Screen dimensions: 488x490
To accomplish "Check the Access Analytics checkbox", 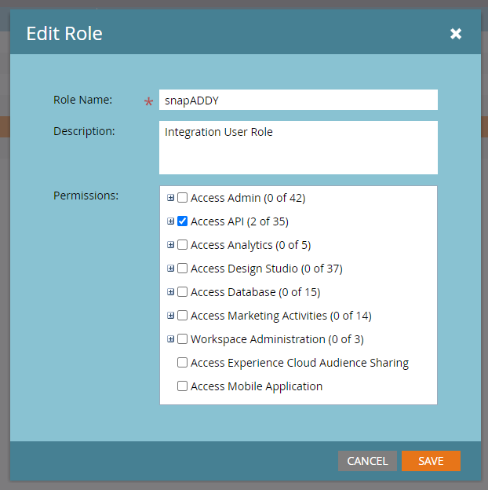I will tap(182, 245).
